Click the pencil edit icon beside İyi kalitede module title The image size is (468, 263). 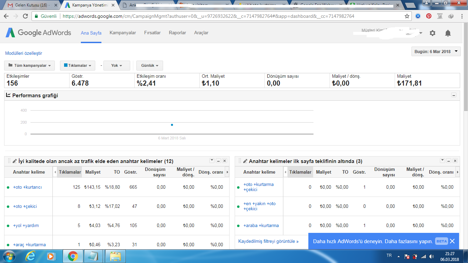pyautogui.click(x=14, y=161)
